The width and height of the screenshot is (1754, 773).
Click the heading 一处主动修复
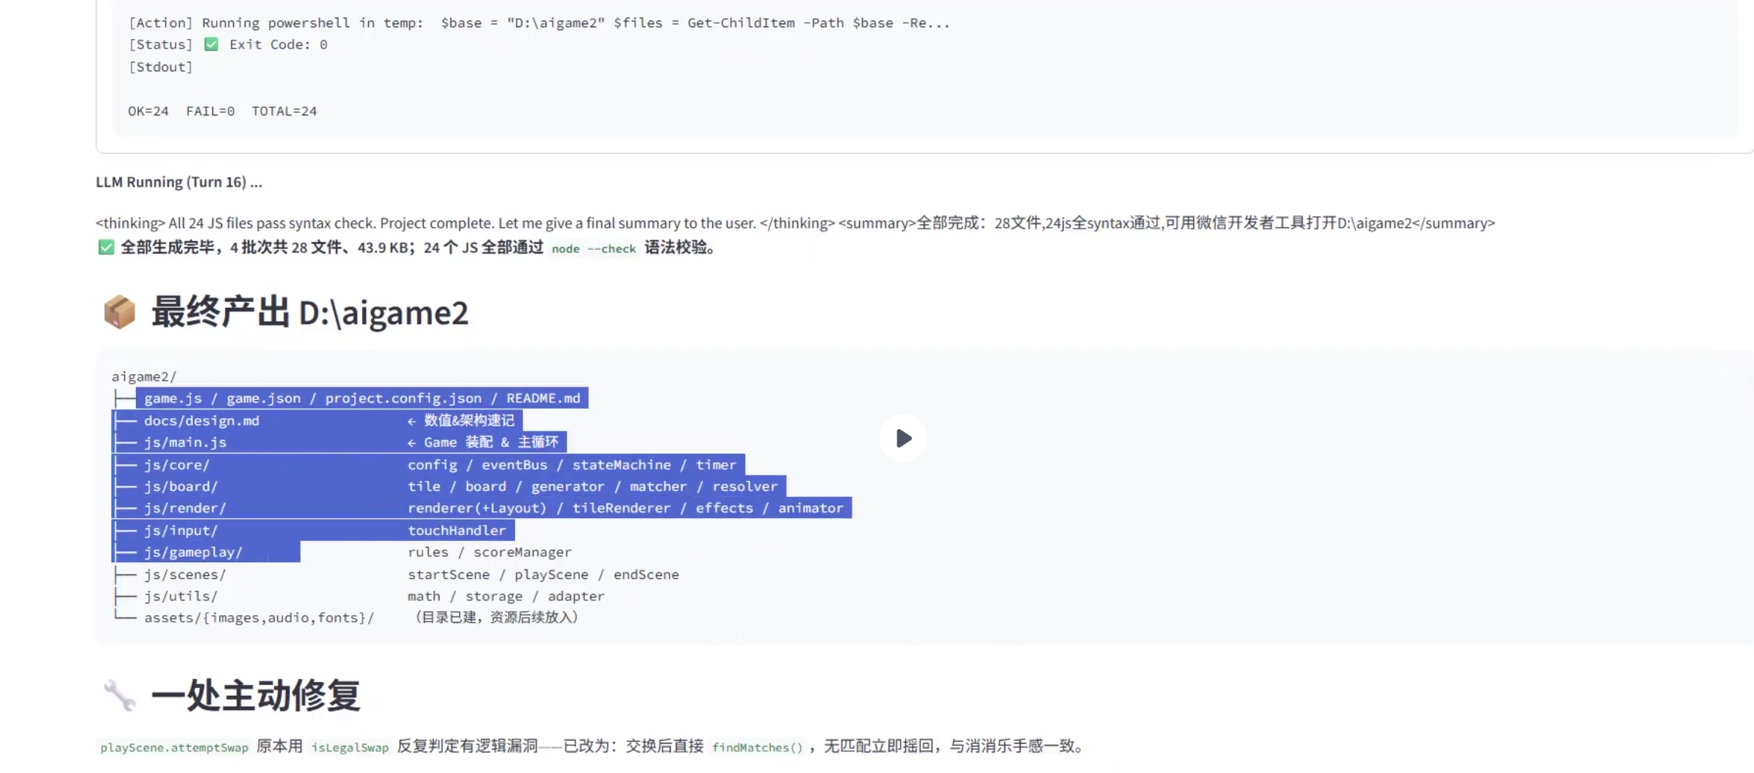pos(255,695)
